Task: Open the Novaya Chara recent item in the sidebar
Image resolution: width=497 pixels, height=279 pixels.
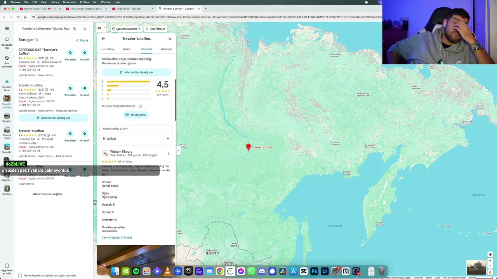Action: click(x=7, y=133)
